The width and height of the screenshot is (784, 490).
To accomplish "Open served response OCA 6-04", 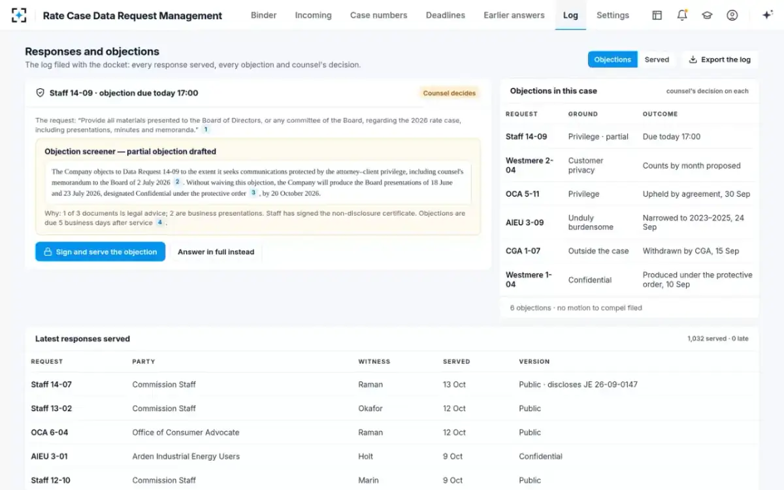I will (x=392, y=433).
